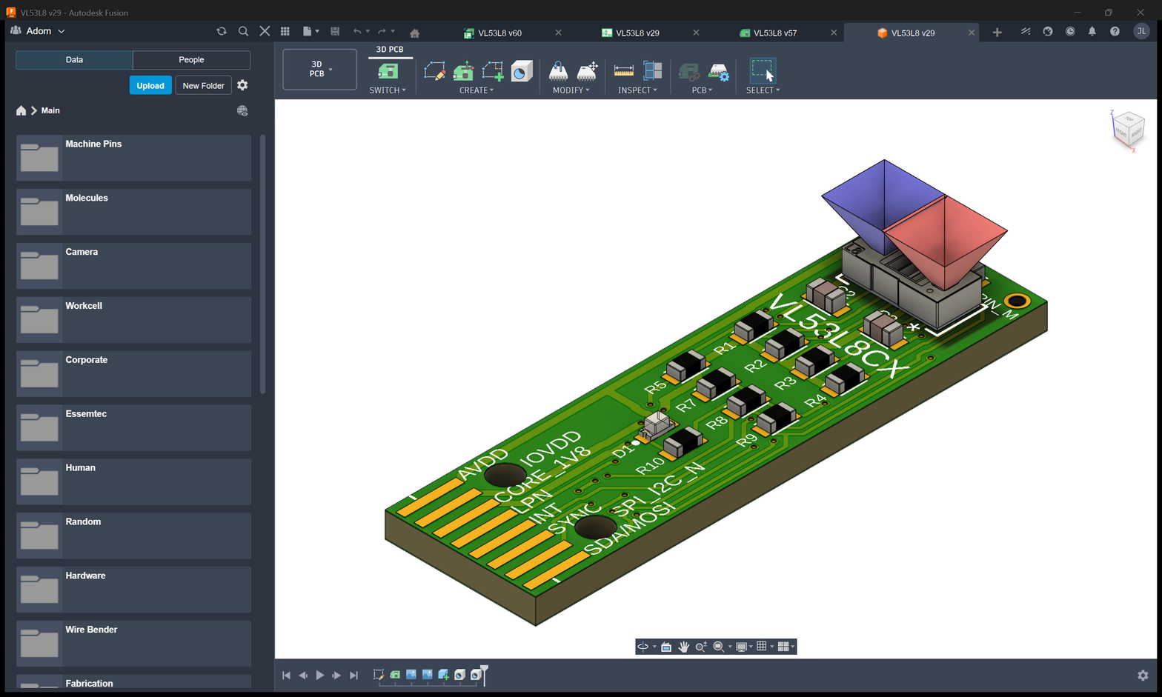Click the Save icon
Viewport: 1162px width, 697px height.
[335, 31]
